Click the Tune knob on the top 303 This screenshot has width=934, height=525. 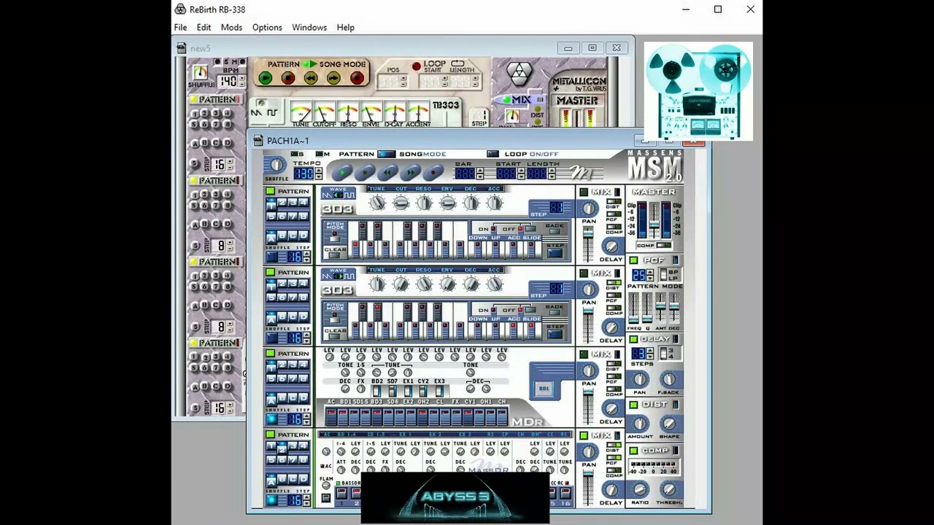(x=377, y=203)
